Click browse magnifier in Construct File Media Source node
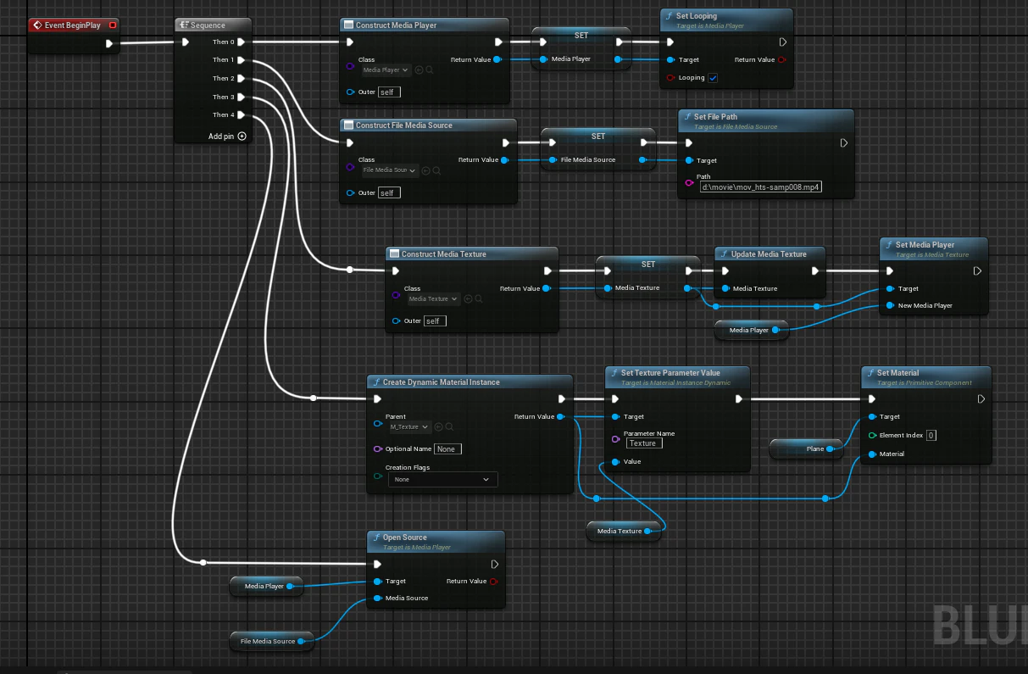This screenshot has height=674, width=1028. coord(436,170)
